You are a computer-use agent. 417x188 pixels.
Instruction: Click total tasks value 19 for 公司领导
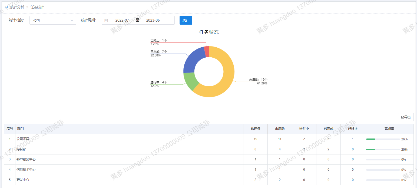coord(255,139)
